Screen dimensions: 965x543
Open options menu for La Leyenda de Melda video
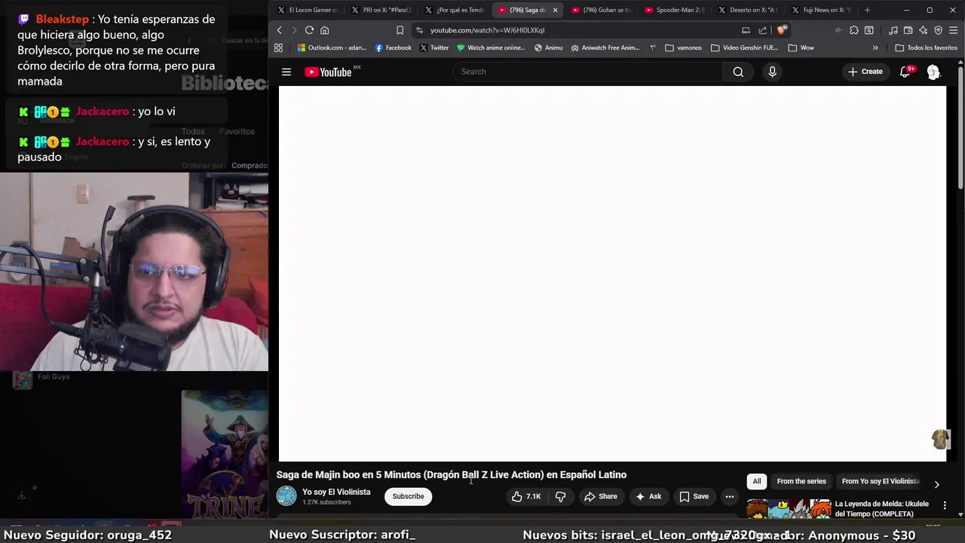945,505
